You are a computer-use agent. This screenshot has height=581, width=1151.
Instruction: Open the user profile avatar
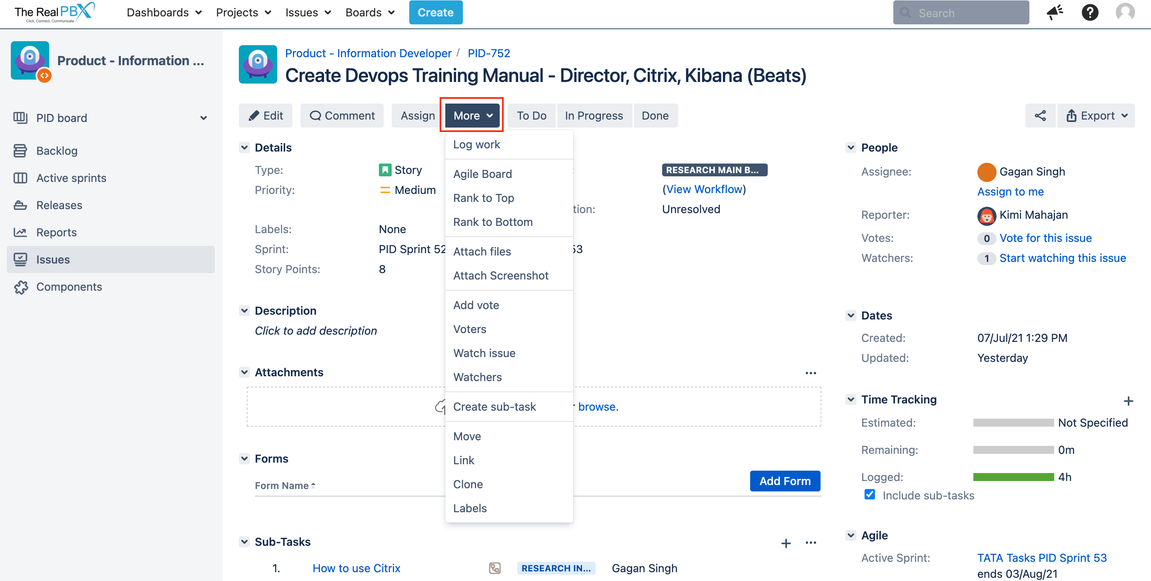click(1125, 12)
